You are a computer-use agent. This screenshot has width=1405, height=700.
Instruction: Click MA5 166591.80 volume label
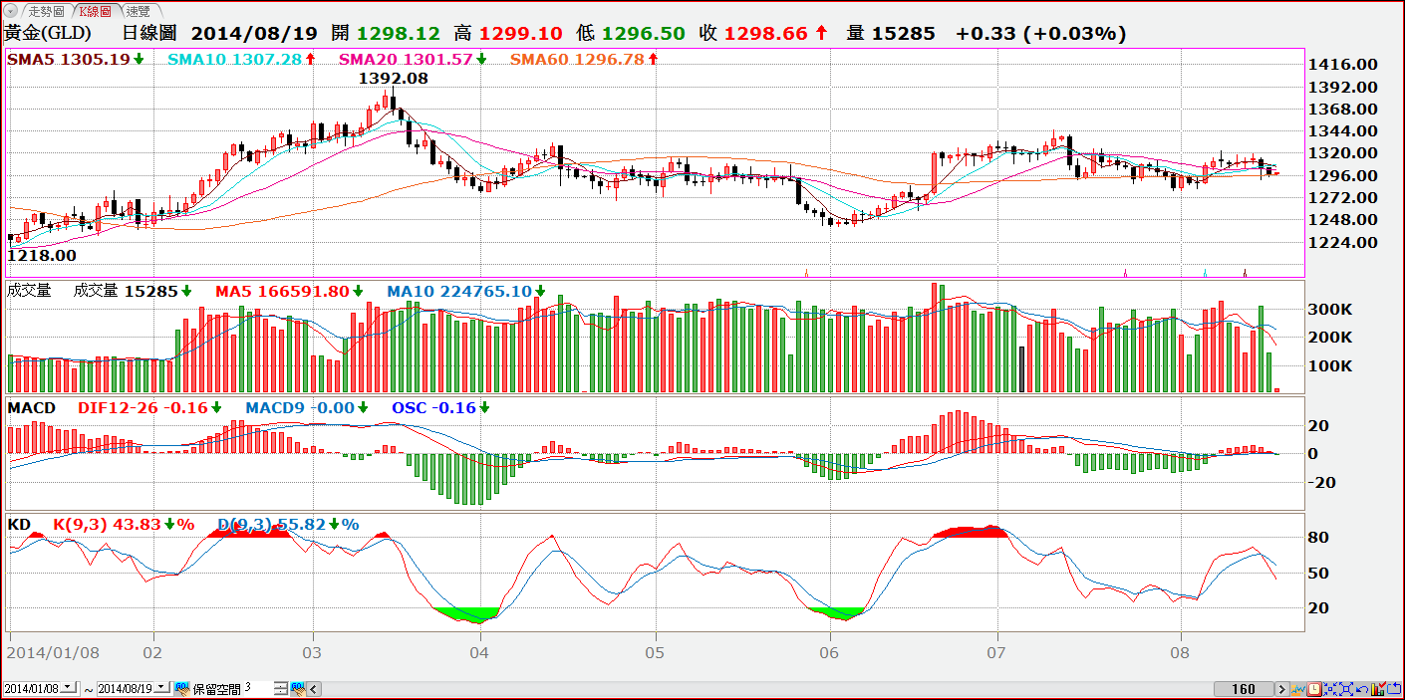(282, 292)
